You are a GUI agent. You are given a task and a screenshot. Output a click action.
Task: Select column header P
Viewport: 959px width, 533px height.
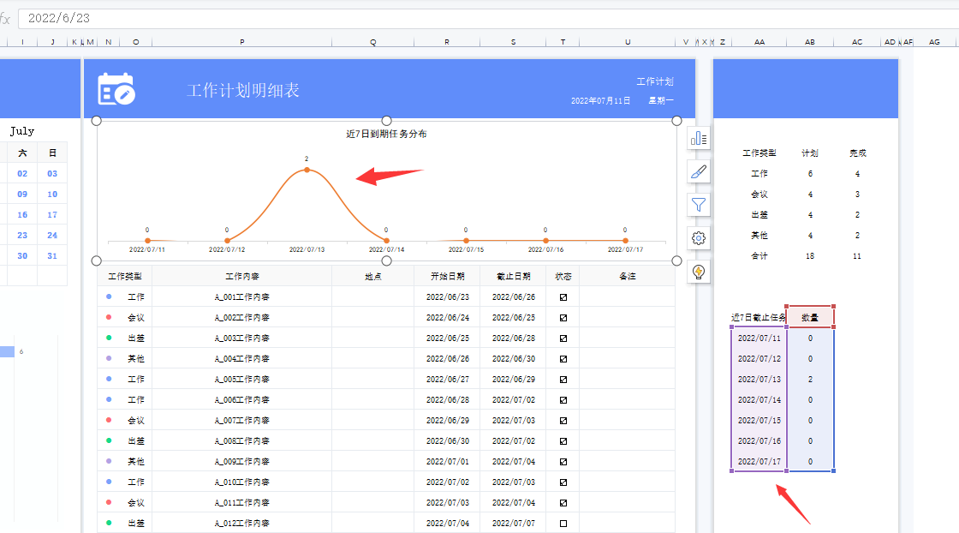pos(242,42)
